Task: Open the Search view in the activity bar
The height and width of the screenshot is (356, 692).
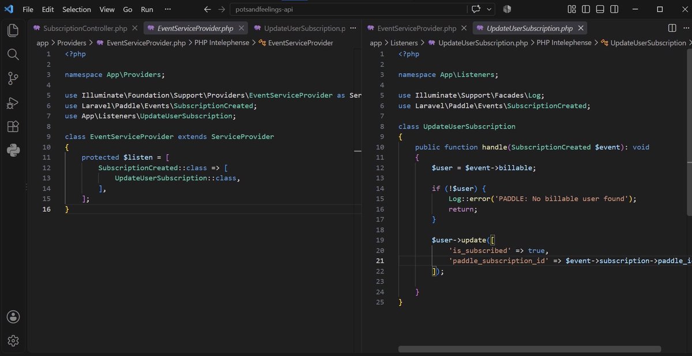Action: (13, 54)
